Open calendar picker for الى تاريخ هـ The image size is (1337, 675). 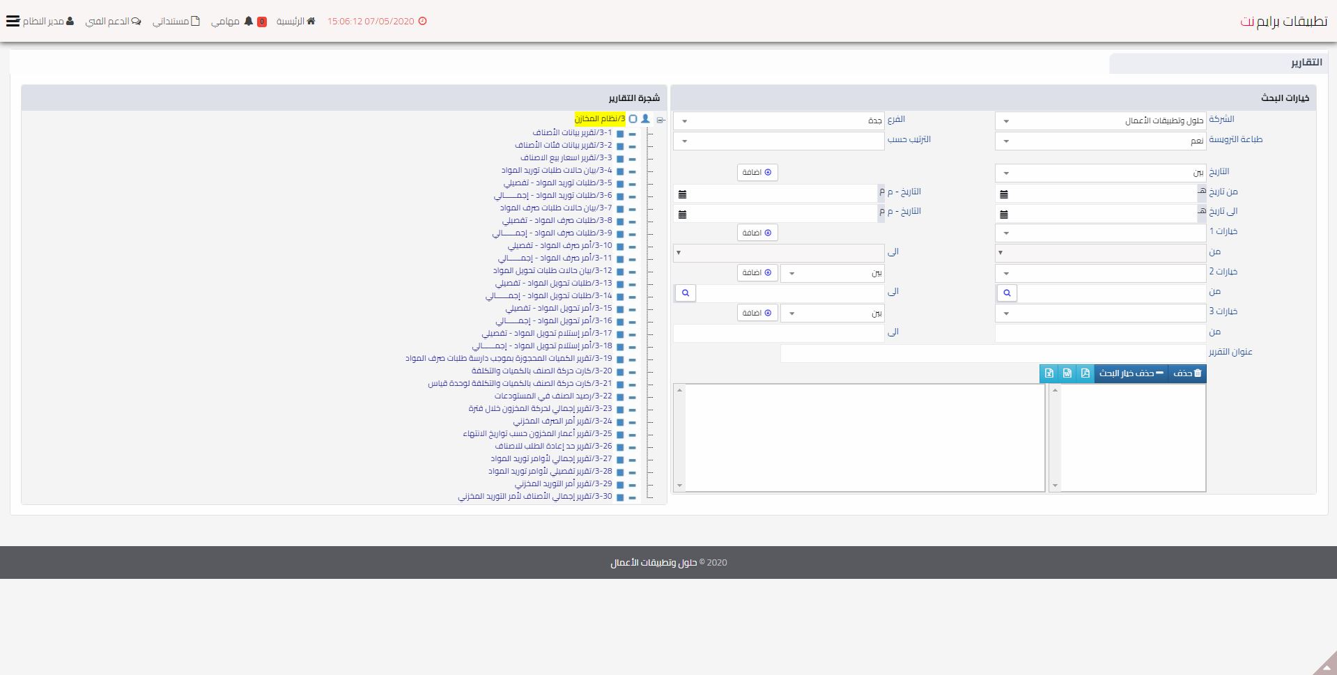(1004, 215)
